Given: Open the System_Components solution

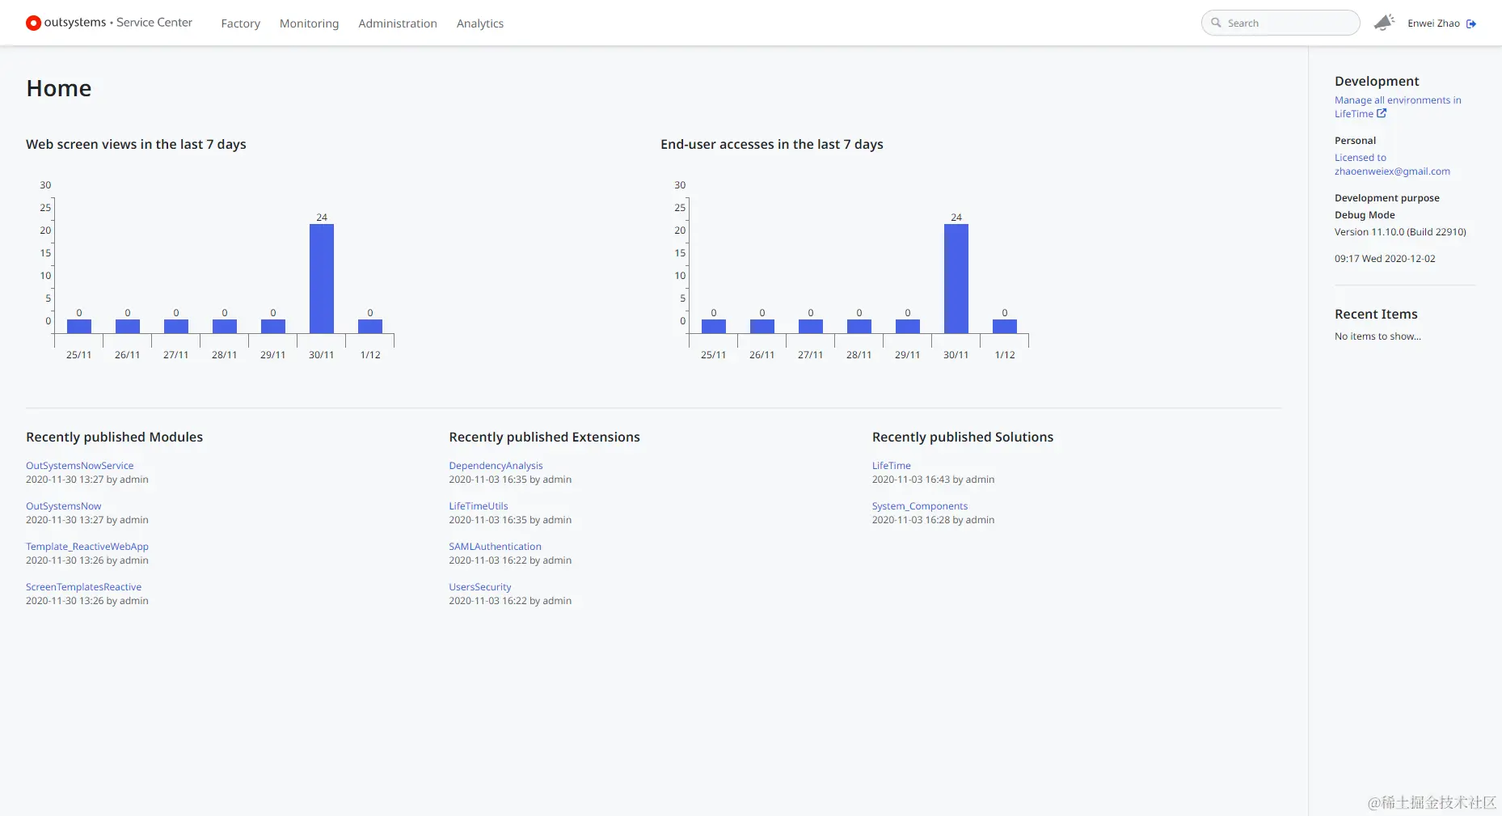Looking at the screenshot, I should [920, 506].
